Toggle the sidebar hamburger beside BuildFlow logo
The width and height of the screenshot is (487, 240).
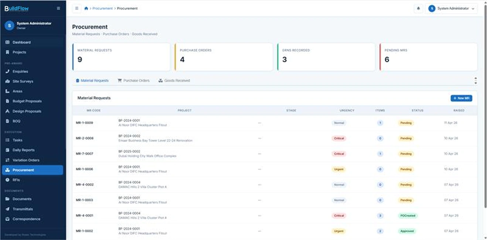point(58,8)
